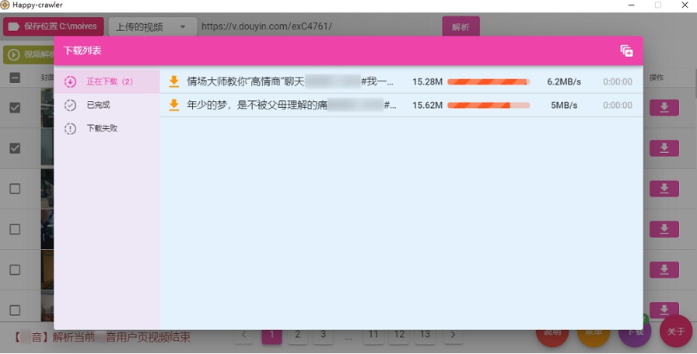This screenshot has width=697, height=354.
Task: Click the 6.2MB/s speed value
Action: tap(564, 82)
